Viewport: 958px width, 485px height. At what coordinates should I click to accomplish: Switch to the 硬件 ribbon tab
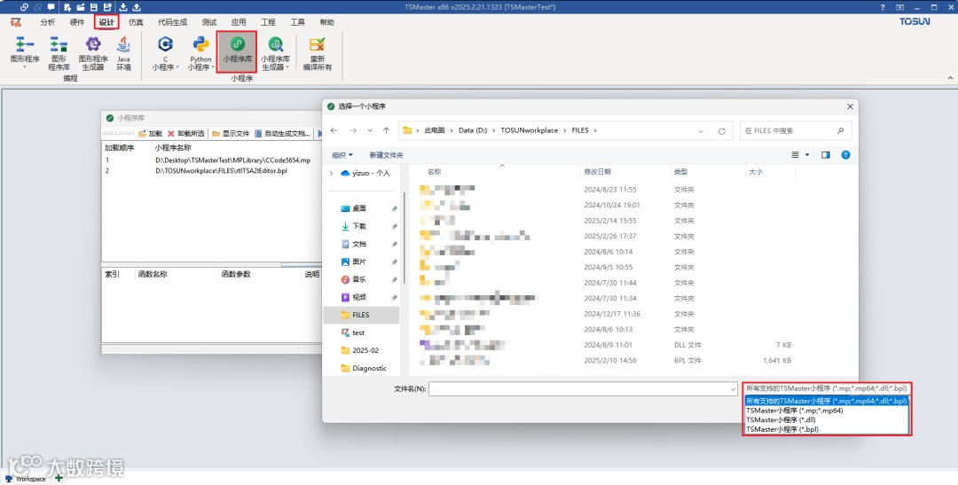pyautogui.click(x=77, y=22)
